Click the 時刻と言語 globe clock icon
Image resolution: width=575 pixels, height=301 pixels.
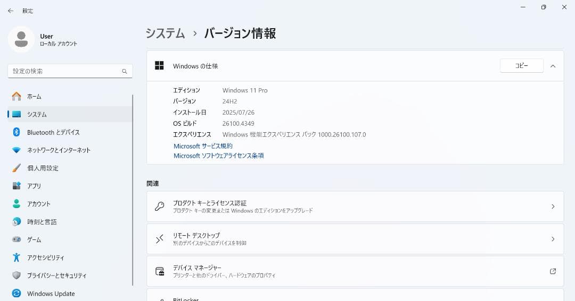(x=17, y=221)
